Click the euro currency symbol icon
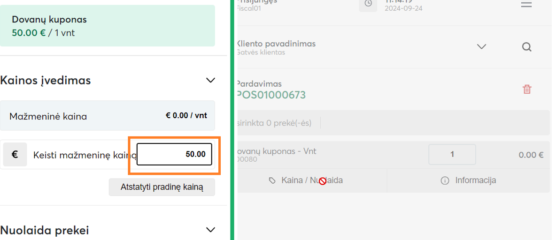 coord(15,154)
